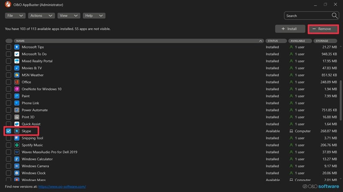The width and height of the screenshot is (343, 192).
Task: Click the Print 3D app icon
Action: [x=17, y=117]
